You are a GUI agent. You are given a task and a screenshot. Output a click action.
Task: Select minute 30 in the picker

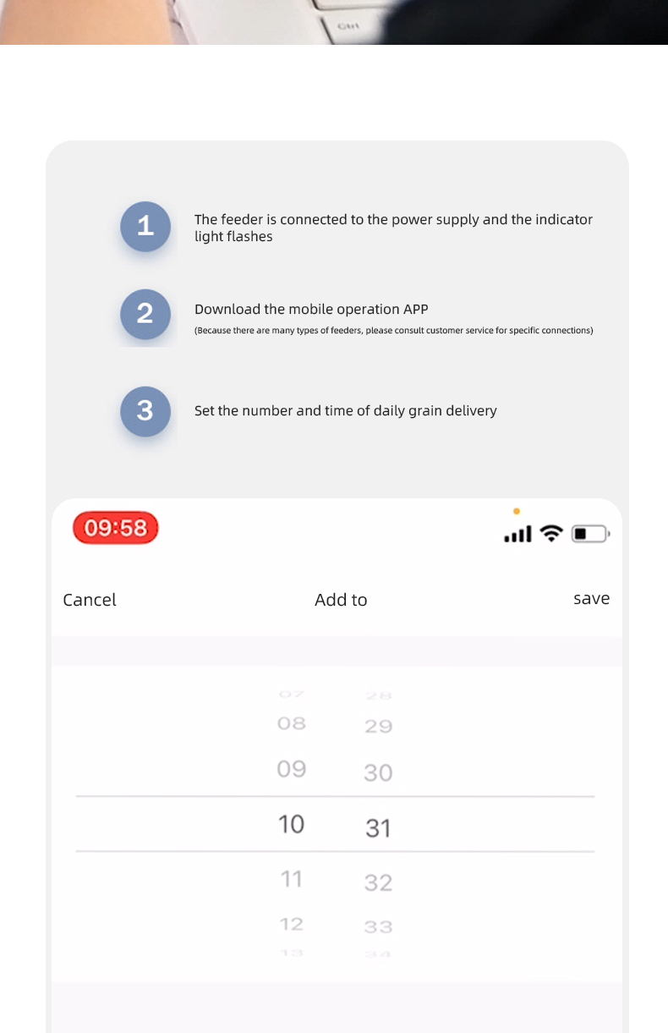(378, 772)
